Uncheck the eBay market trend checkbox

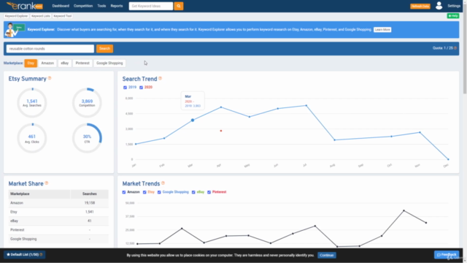tap(193, 192)
